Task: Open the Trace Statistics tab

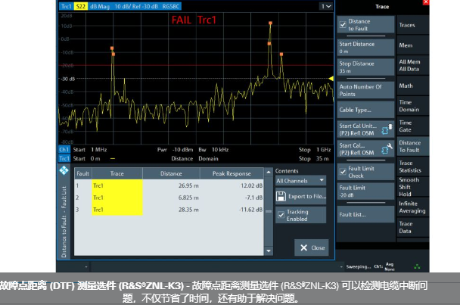Action: point(412,167)
